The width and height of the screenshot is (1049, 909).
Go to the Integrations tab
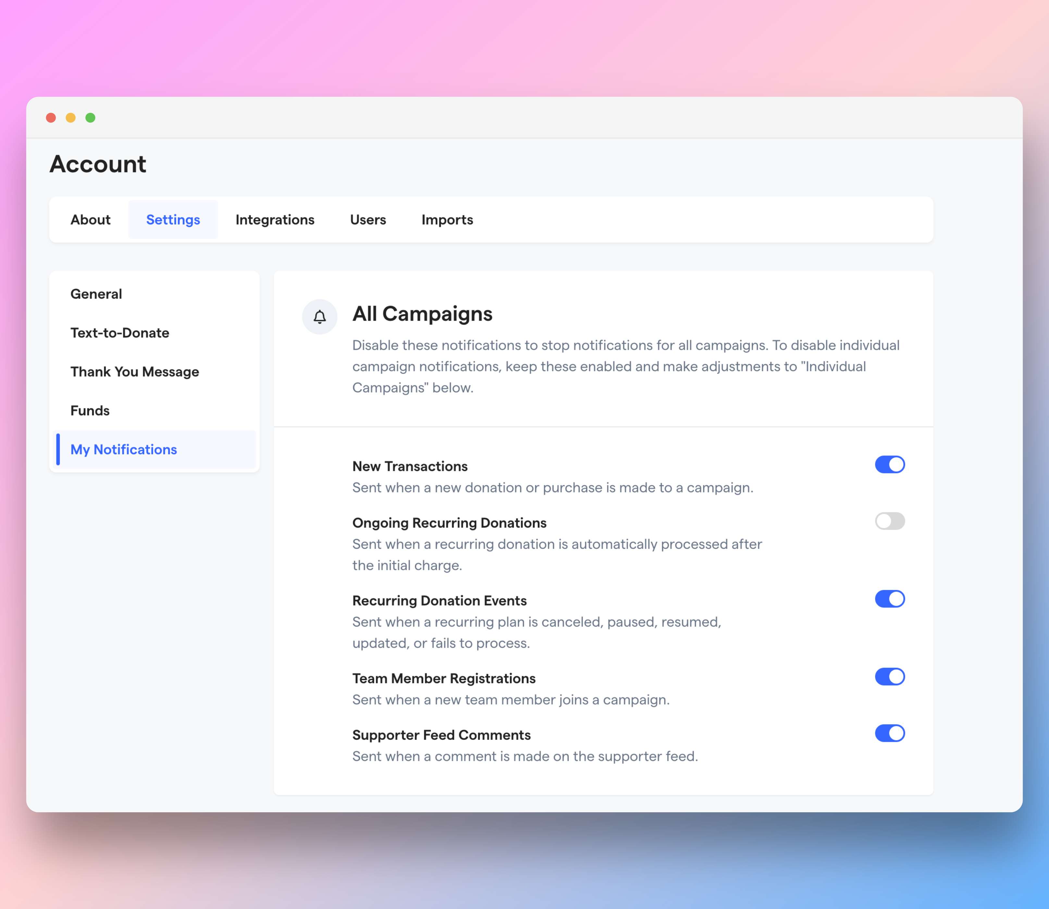[275, 220]
